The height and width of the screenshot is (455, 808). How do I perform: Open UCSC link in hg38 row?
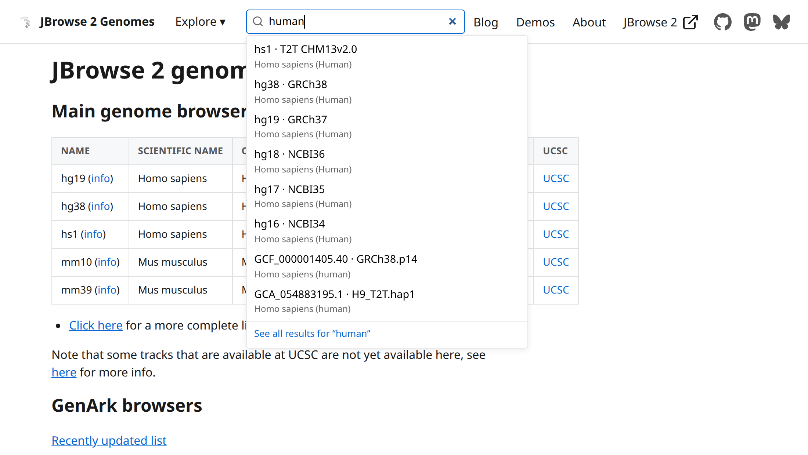(x=556, y=206)
